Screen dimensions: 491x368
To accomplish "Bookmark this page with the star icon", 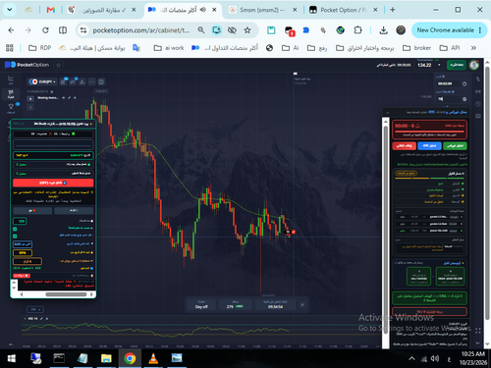I will pyautogui.click(x=247, y=30).
